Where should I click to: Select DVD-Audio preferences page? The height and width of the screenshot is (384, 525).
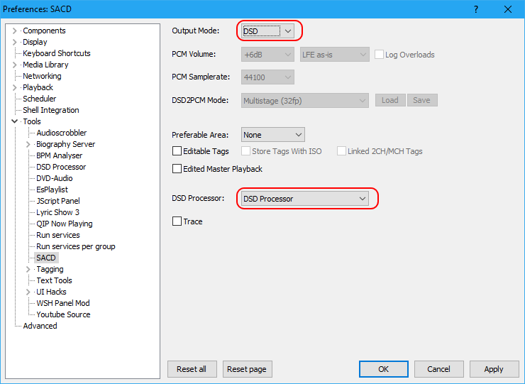tap(55, 178)
